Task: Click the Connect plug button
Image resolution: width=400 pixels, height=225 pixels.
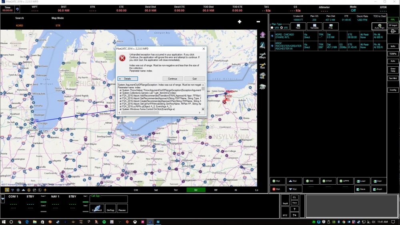Action: coord(97,209)
